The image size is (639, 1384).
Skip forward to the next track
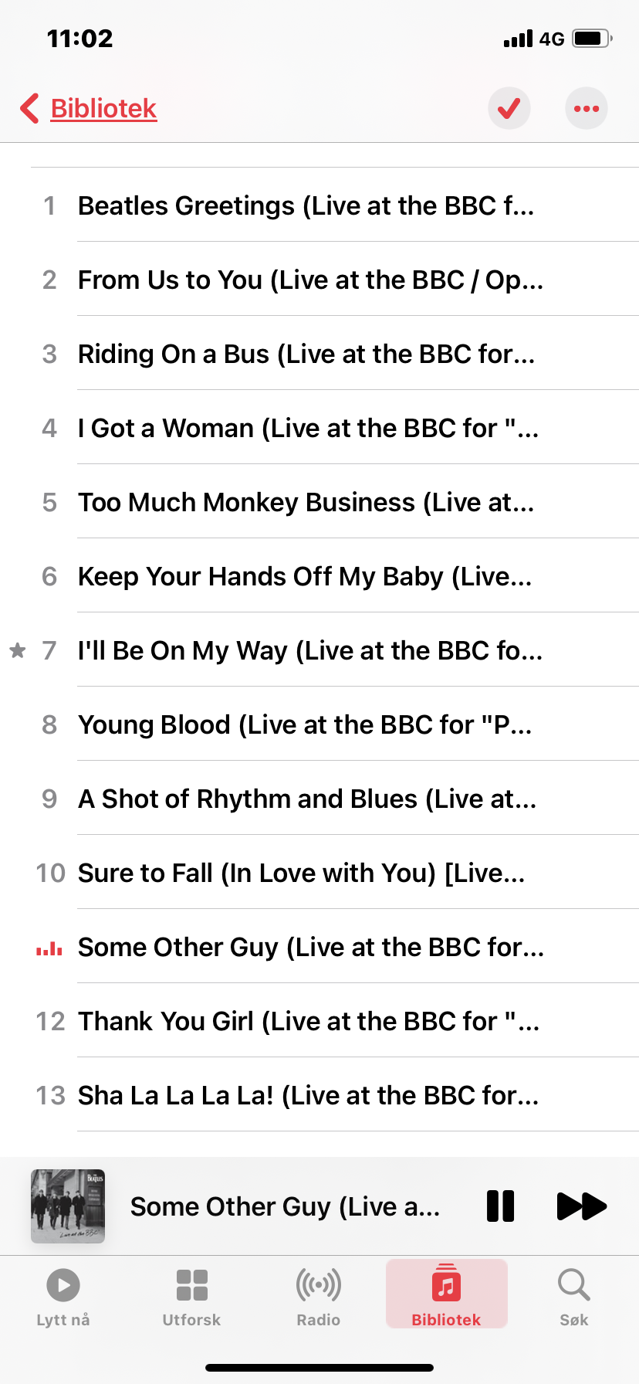point(582,1206)
